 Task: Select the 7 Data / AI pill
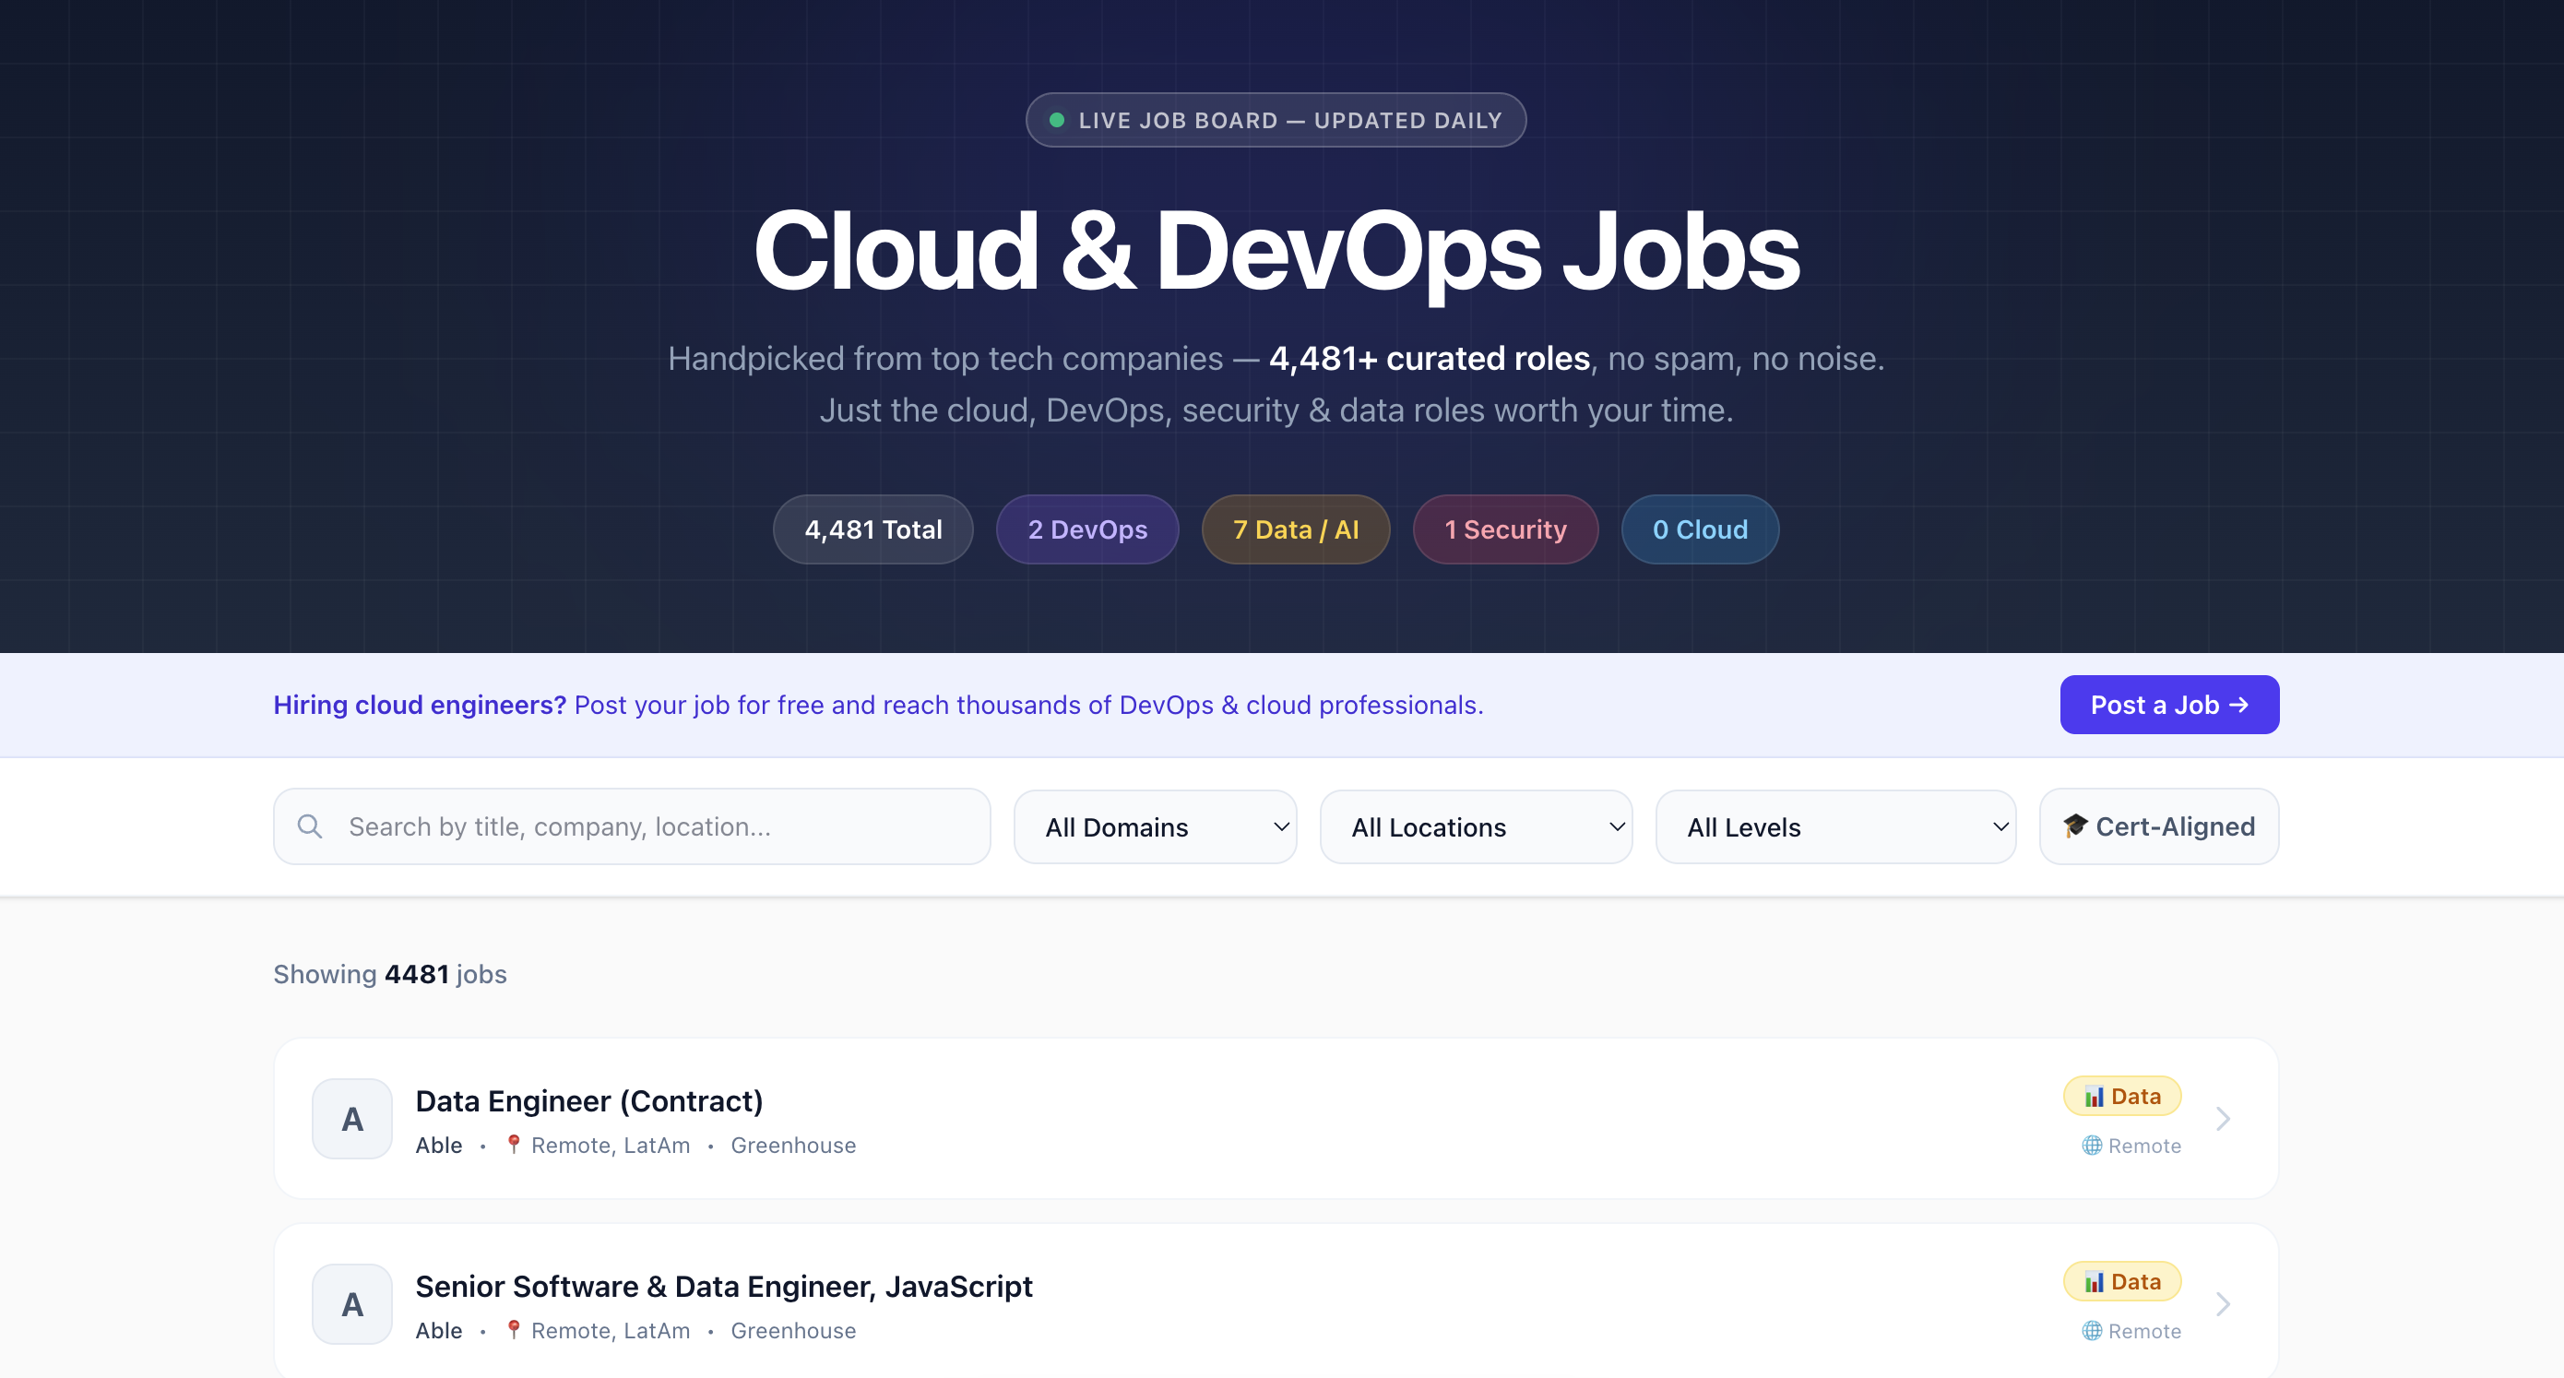click(1295, 529)
